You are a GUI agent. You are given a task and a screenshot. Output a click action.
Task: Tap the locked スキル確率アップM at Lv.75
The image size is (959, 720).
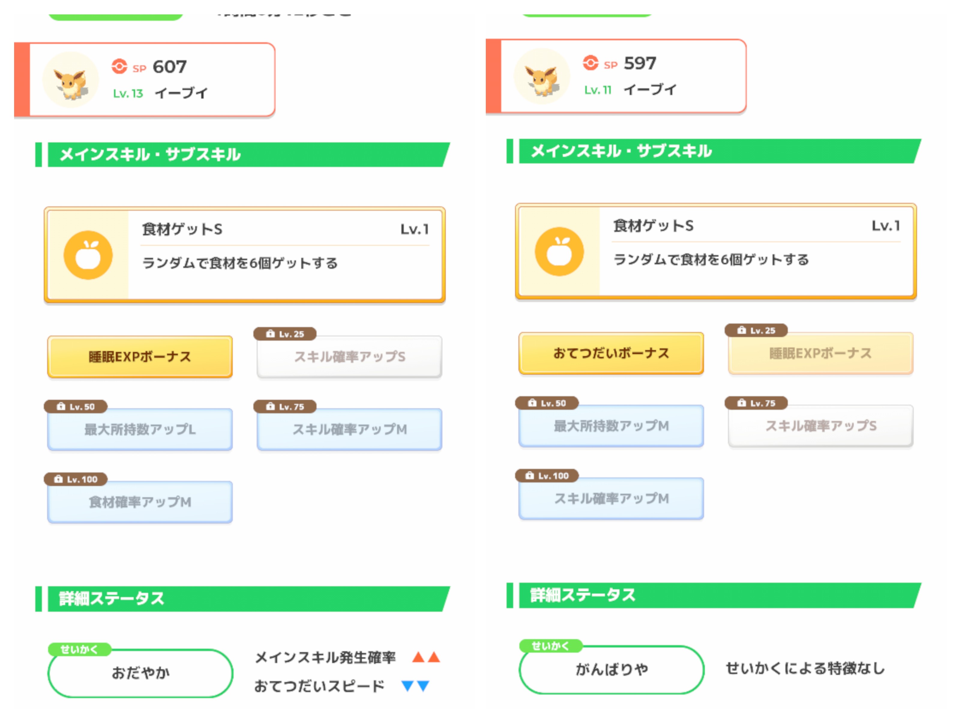point(350,429)
